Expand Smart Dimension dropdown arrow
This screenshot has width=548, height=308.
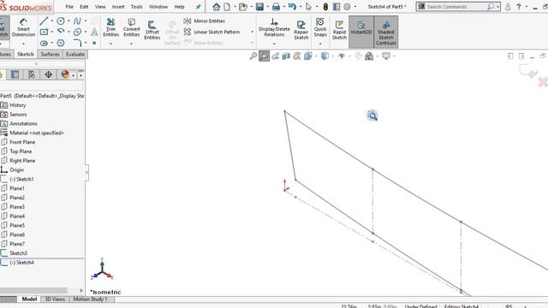click(23, 44)
